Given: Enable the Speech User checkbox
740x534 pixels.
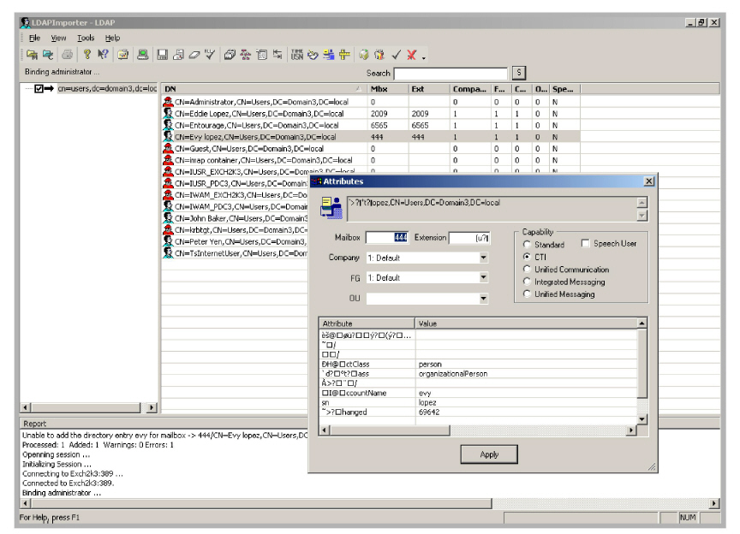Looking at the screenshot, I should click(x=585, y=243).
